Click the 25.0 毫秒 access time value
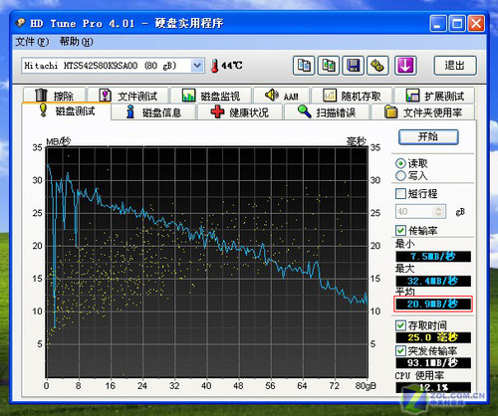 click(433, 337)
